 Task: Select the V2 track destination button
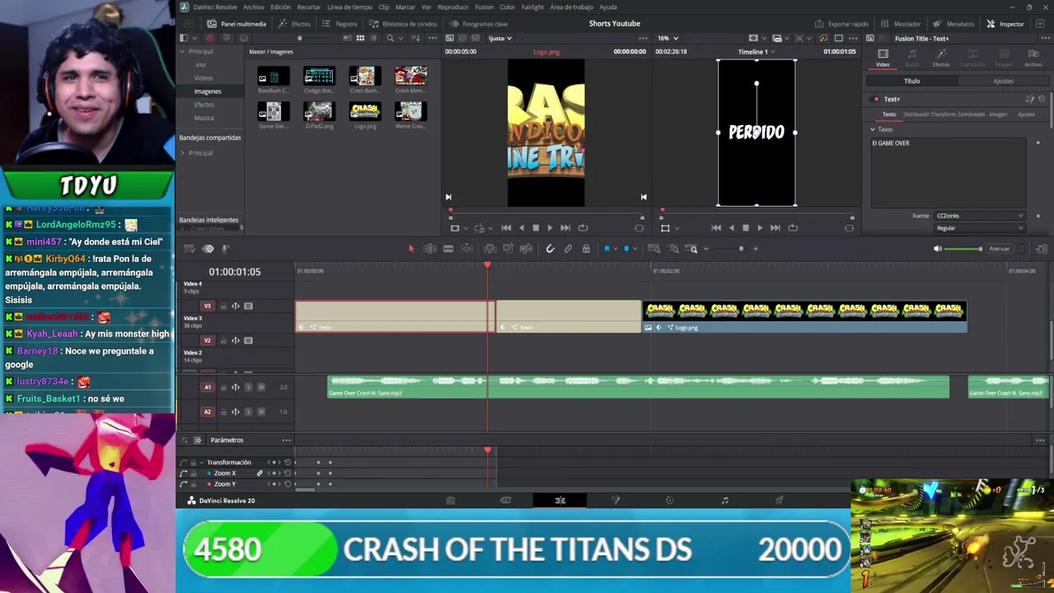pyautogui.click(x=208, y=340)
